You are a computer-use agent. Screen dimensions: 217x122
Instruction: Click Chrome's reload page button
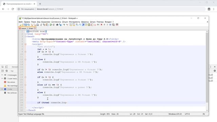pos(13,9)
